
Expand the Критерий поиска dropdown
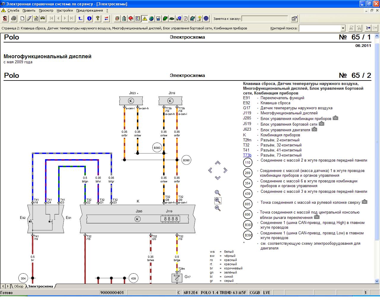(343, 28)
